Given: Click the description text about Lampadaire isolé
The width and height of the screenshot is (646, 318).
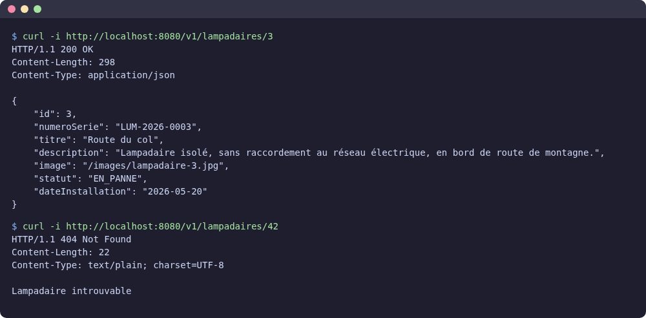Looking at the screenshot, I should coord(357,153).
